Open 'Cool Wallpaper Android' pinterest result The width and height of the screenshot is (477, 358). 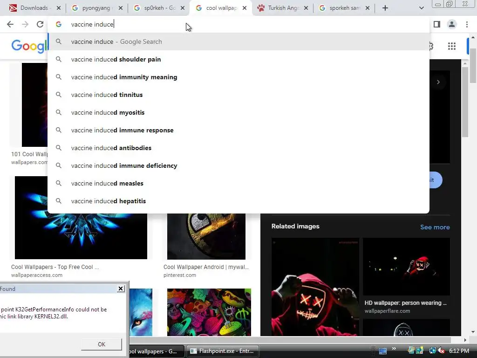tap(206, 267)
